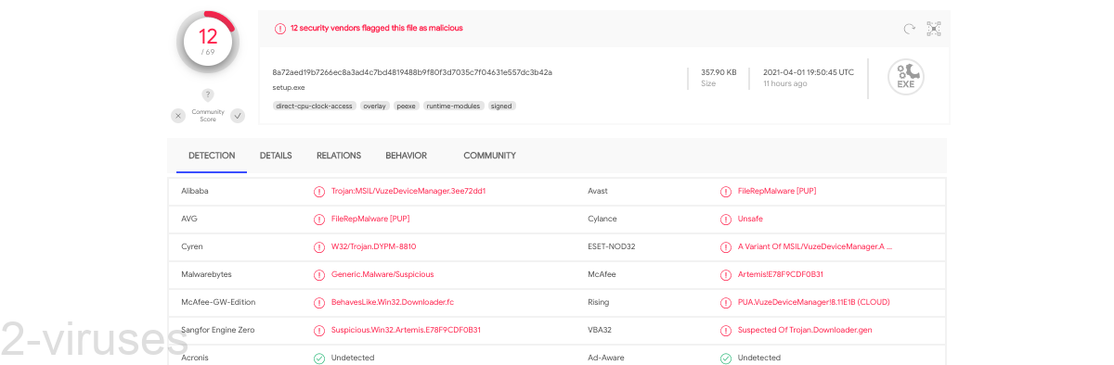Viewport: 1114px width, 365px height.
Task: Click the BehavesLike.Win32.Downloader.fc result
Action: coord(393,303)
